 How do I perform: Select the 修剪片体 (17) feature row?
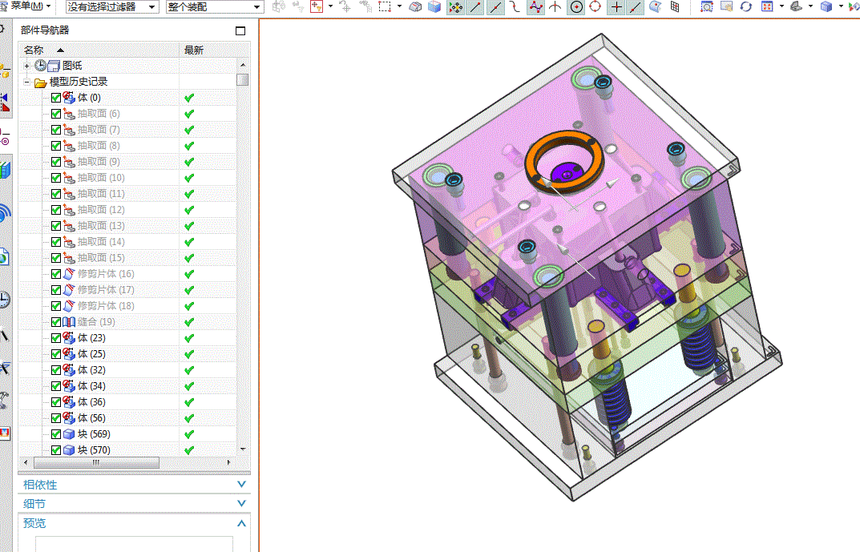[127, 290]
